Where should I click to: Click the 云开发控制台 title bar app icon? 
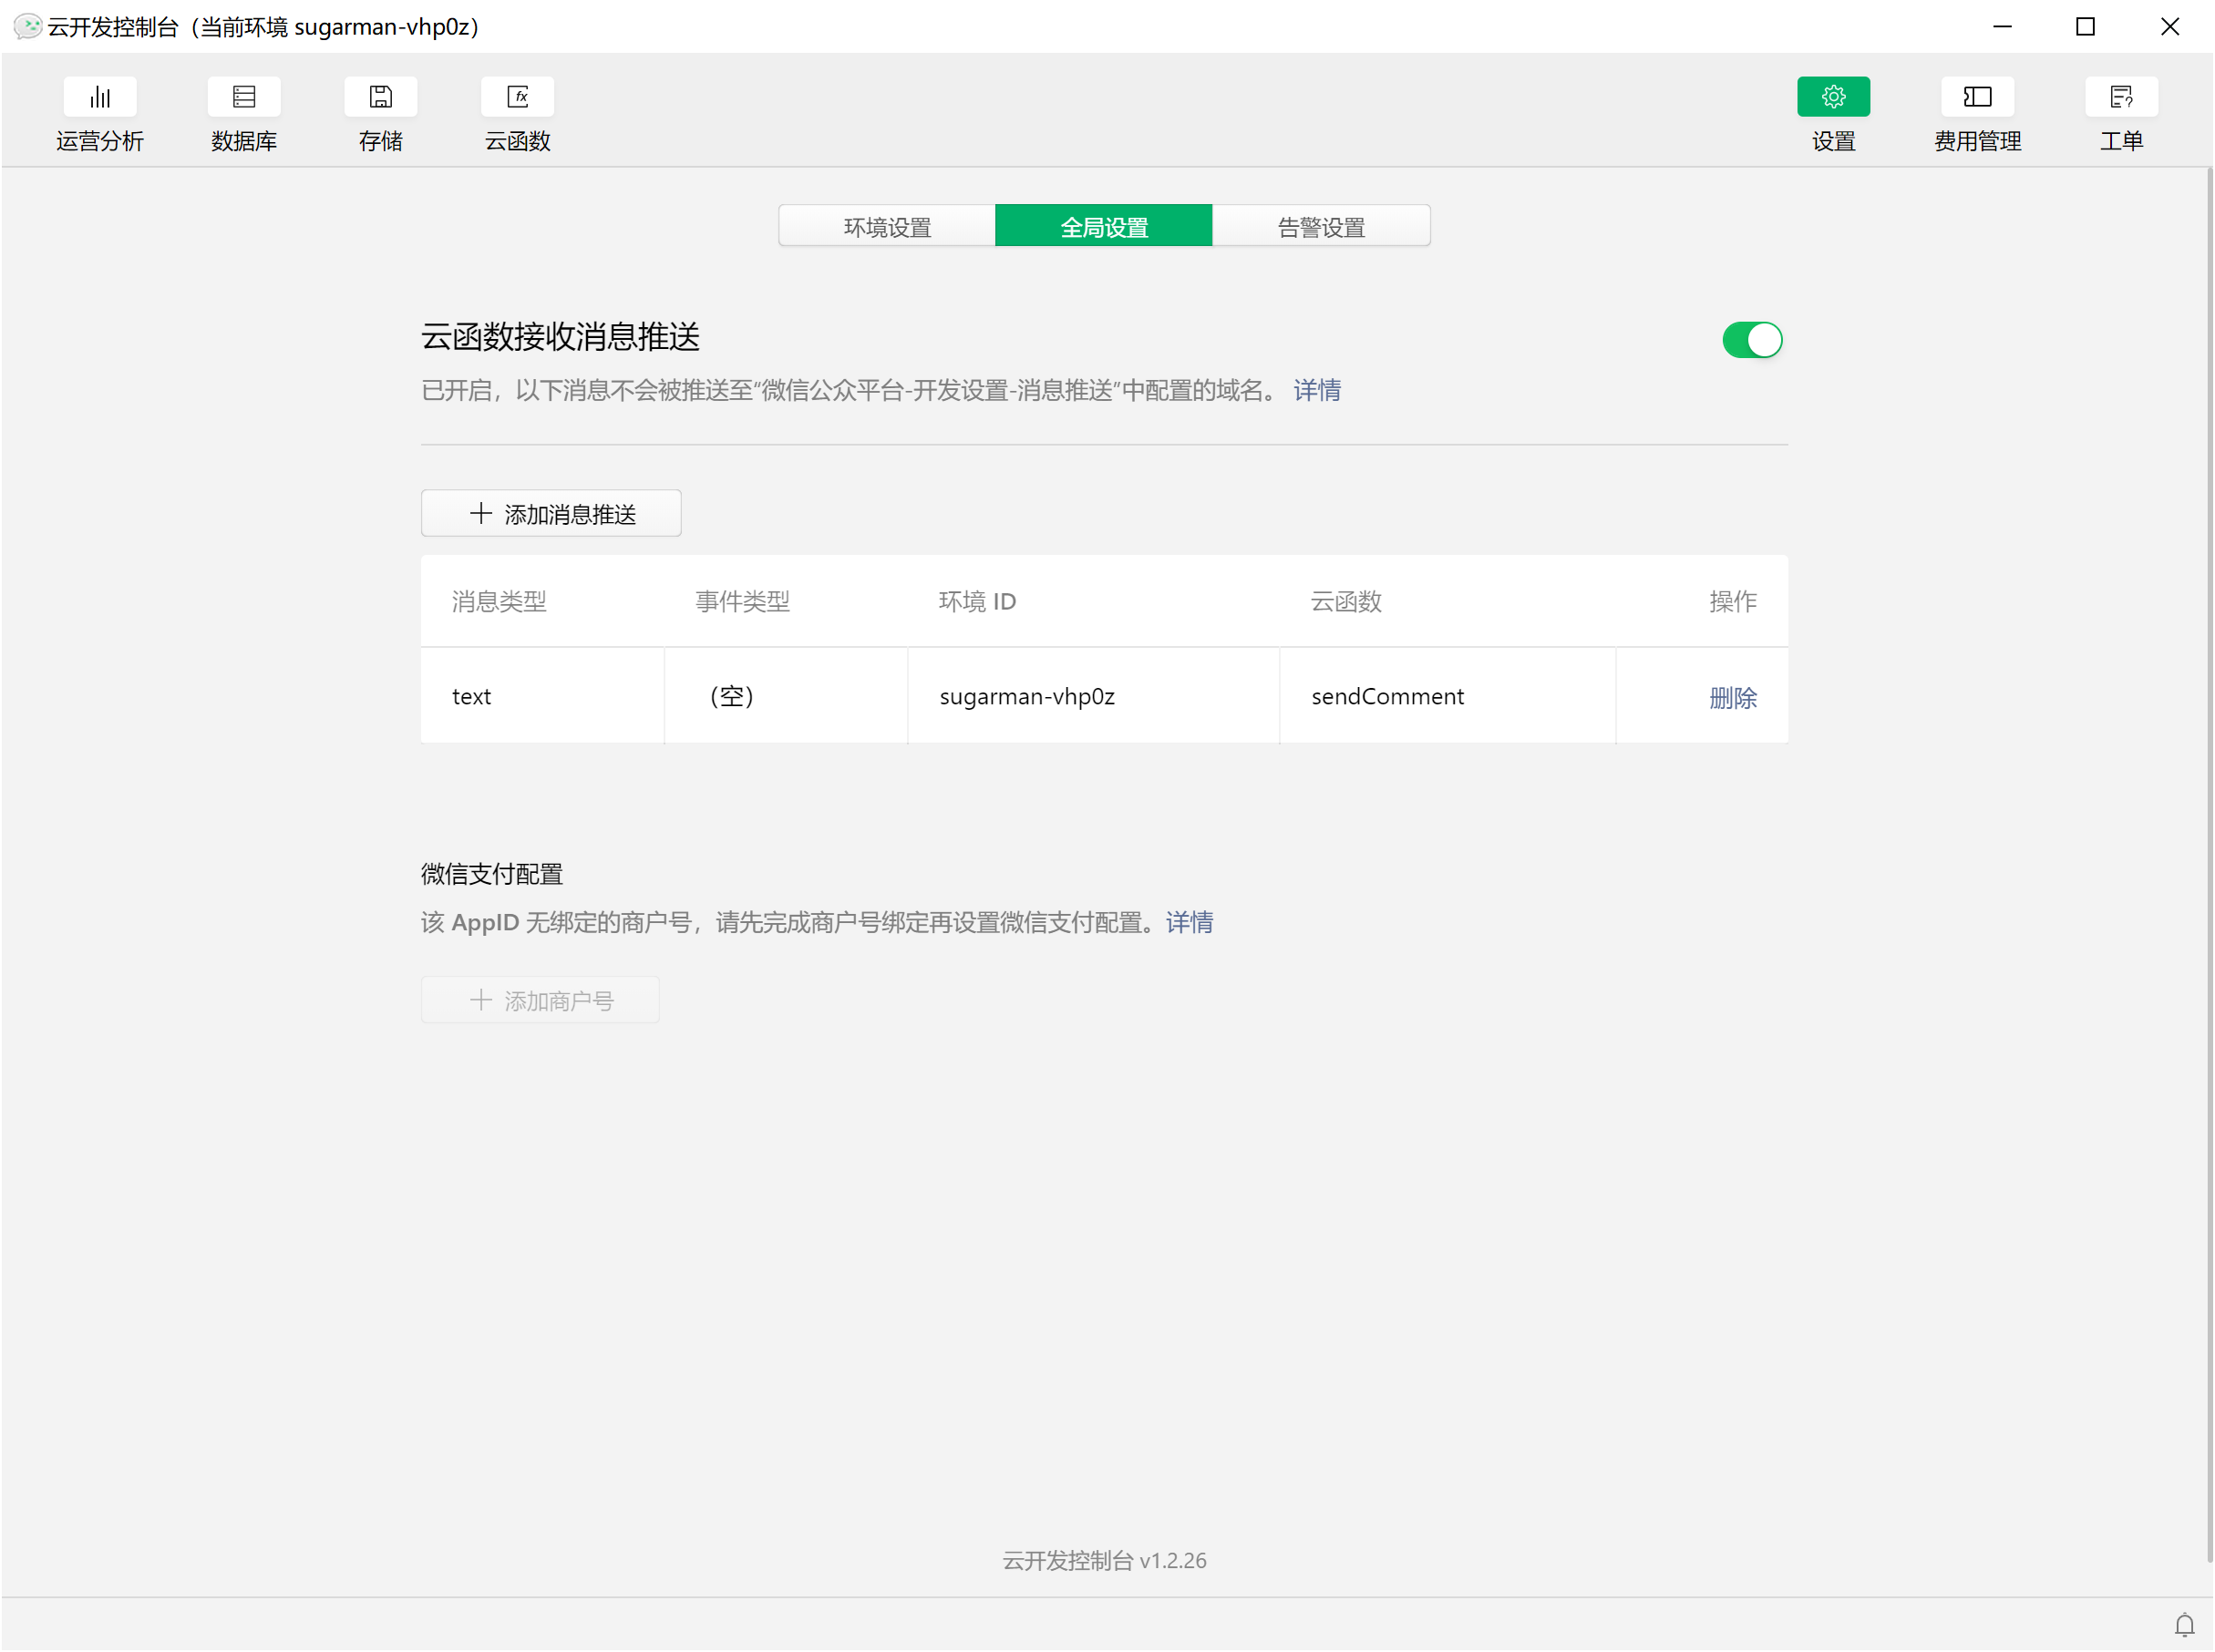coord(27,27)
